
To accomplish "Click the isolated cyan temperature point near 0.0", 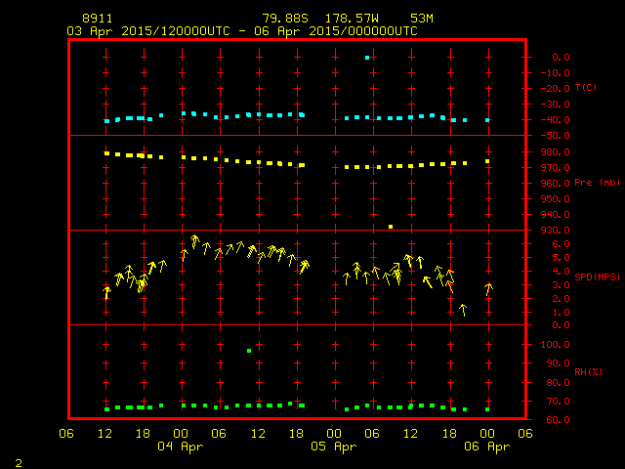I will pos(367,58).
